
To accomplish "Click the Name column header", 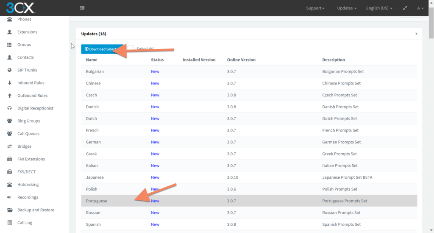I will tap(92, 59).
